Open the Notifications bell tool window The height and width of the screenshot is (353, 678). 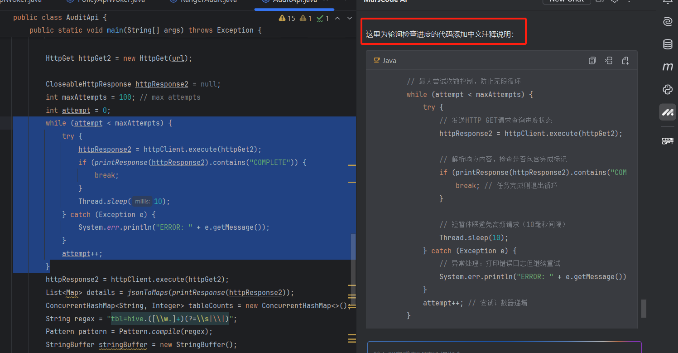(x=668, y=2)
